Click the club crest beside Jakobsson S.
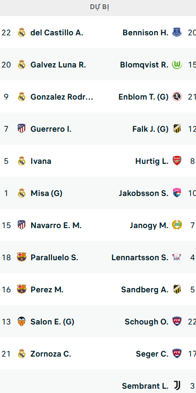 (177, 193)
